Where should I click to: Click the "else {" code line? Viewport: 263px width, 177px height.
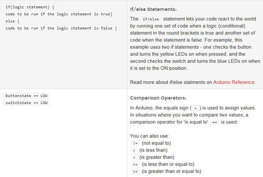[13, 21]
